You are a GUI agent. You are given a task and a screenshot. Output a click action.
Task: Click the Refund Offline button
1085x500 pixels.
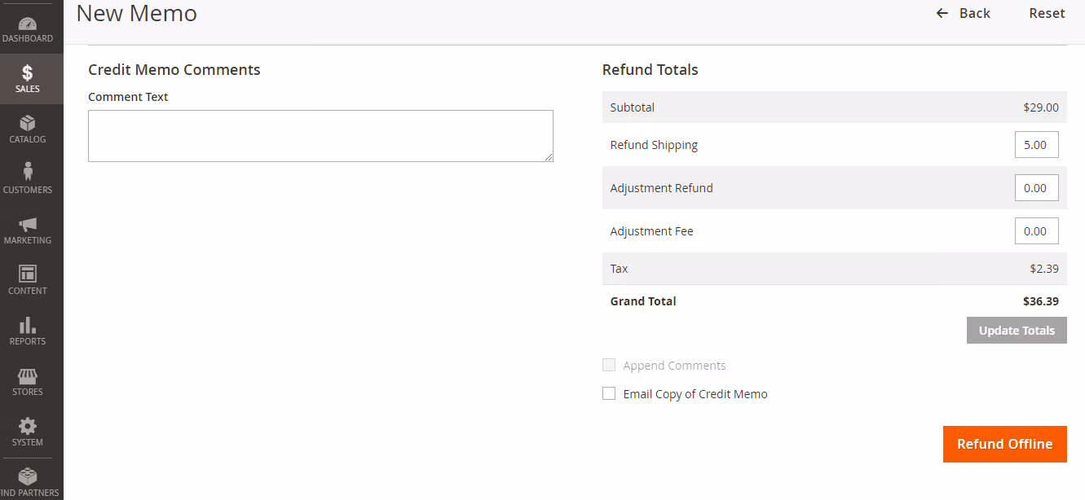[1004, 445]
